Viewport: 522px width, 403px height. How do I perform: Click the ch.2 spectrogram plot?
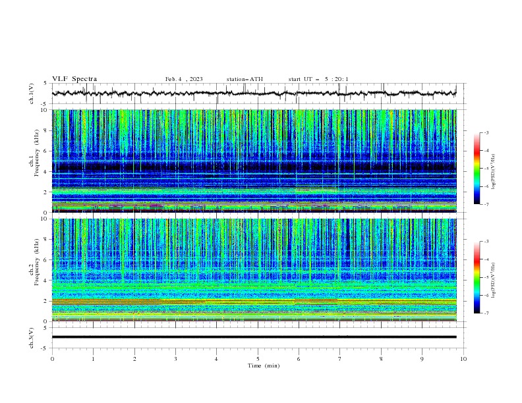(x=254, y=270)
